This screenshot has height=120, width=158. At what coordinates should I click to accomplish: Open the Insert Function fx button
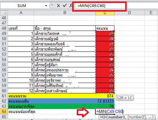point(71,5)
